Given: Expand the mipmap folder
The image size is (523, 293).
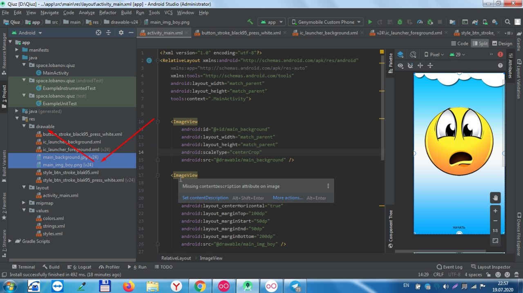Looking at the screenshot, I should point(25,203).
